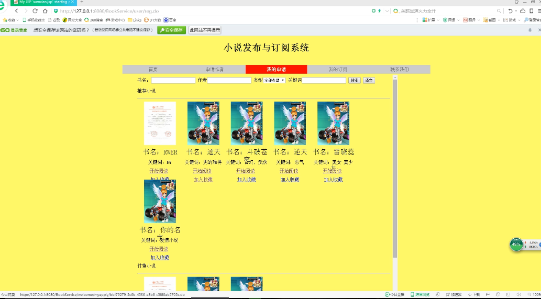The height and width of the screenshot is (299, 541).
Task: Open the 首页 navigation tab
Action: [x=153, y=69]
